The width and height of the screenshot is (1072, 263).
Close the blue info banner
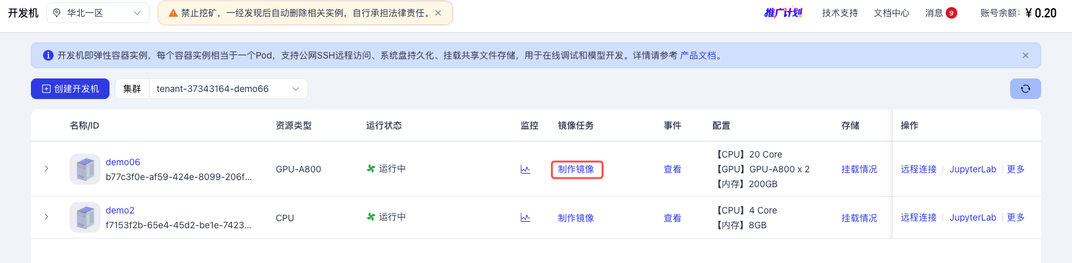tap(1025, 55)
